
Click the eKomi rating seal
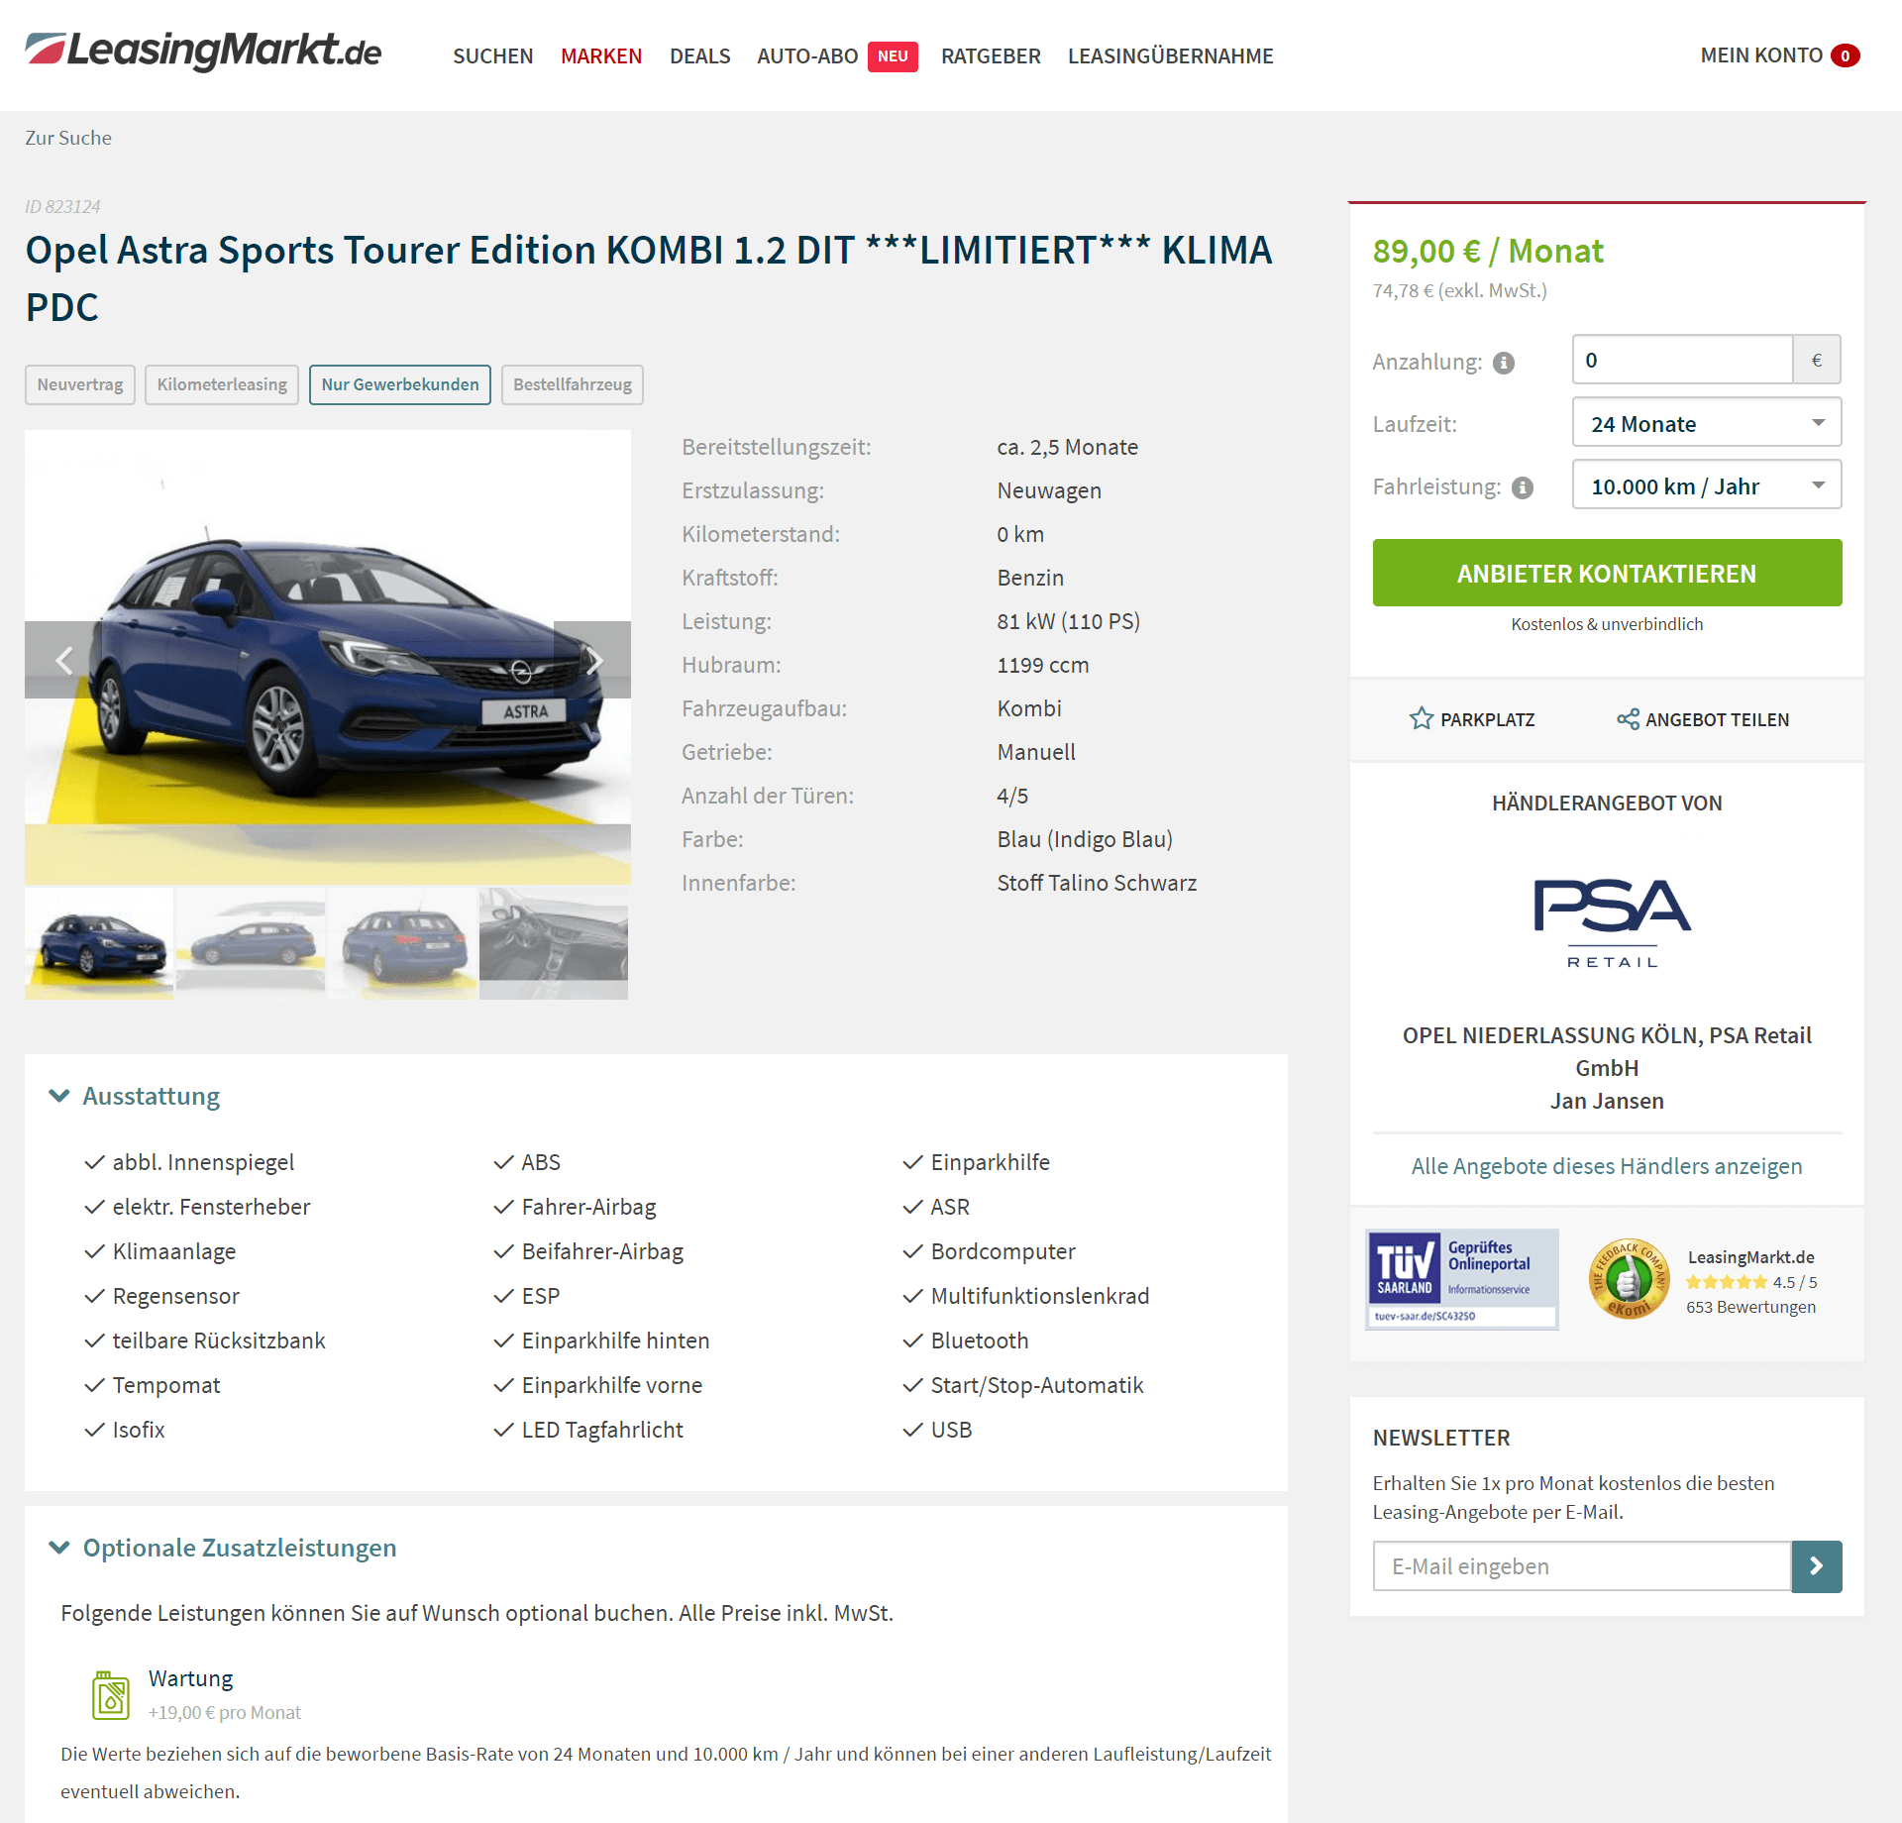click(1629, 1279)
